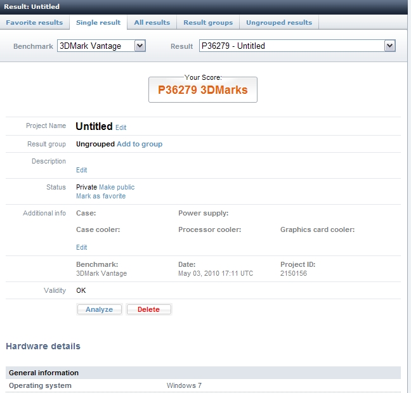Viewport: 411px width, 393px height.
Task: Click the Analyze button
Action: pyautogui.click(x=100, y=309)
